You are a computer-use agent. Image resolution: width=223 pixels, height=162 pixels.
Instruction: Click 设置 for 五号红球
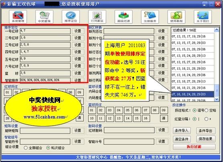point(78,59)
